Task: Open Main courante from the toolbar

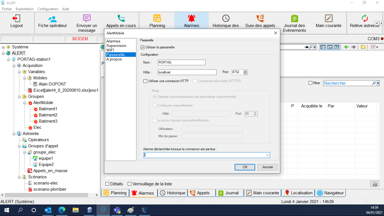Action: point(328,21)
